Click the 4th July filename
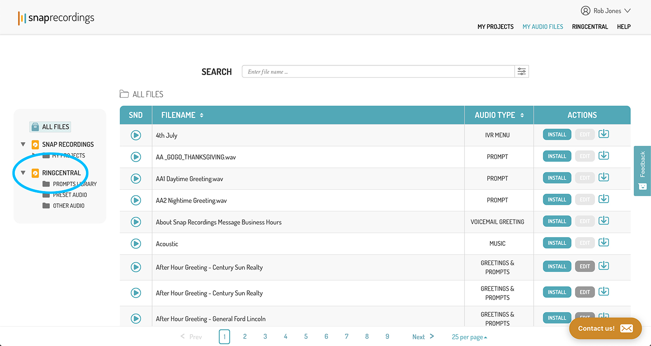 click(166, 136)
